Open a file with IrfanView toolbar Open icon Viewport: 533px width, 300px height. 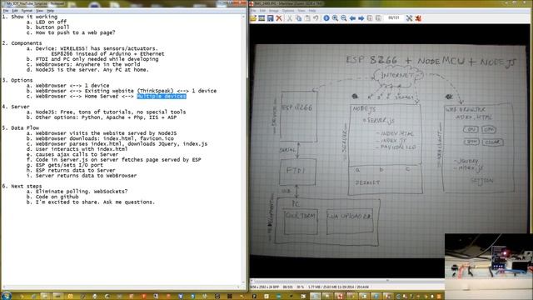click(x=253, y=18)
